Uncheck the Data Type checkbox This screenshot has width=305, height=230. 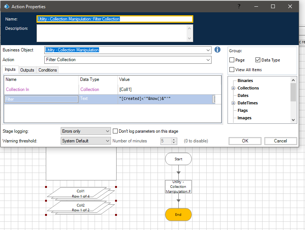click(x=258, y=60)
